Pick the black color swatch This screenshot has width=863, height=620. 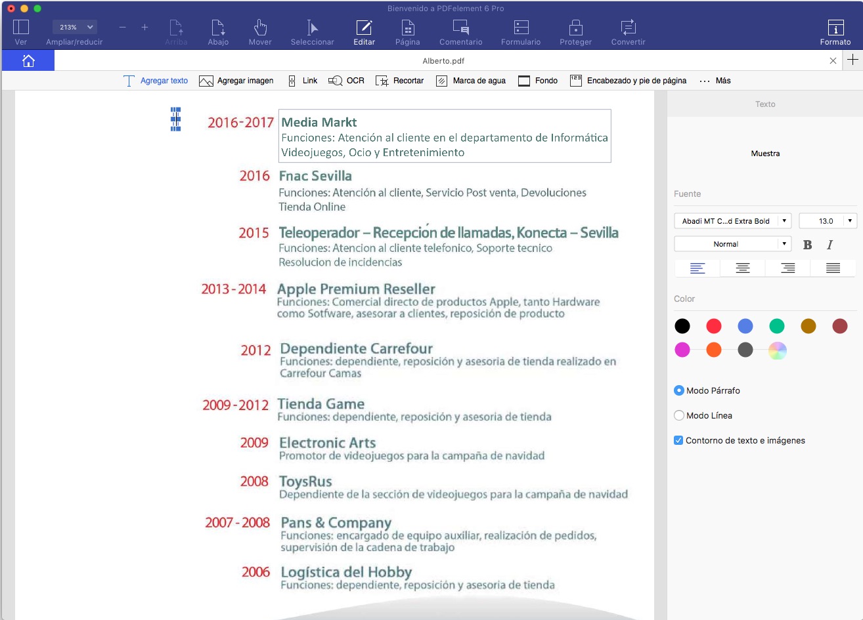[682, 326]
